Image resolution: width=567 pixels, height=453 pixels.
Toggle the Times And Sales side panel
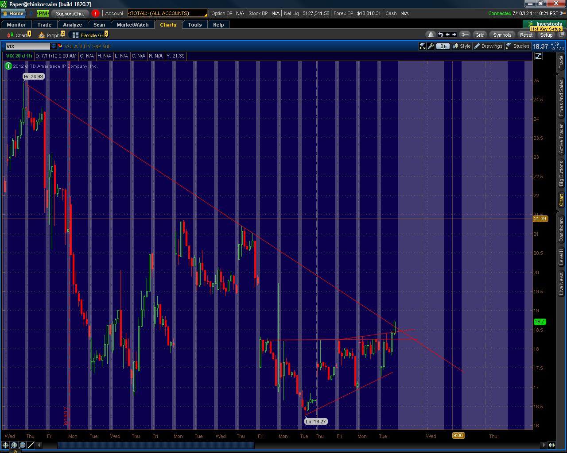(x=561, y=98)
